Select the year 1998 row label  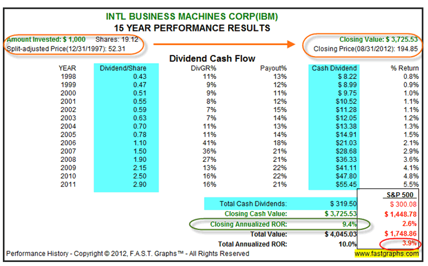click(x=68, y=77)
